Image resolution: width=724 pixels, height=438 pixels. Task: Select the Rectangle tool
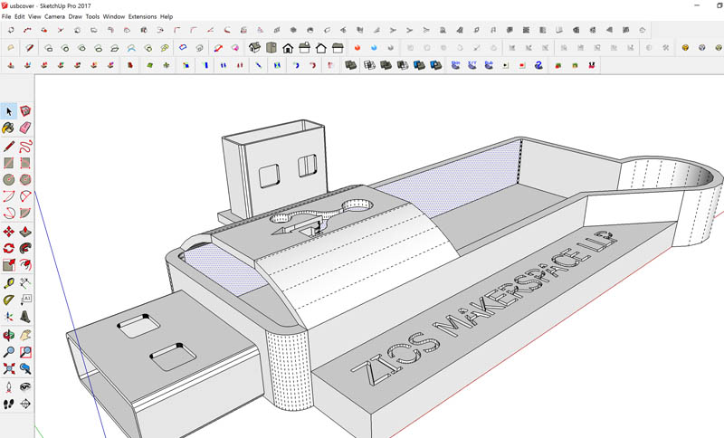click(9, 163)
